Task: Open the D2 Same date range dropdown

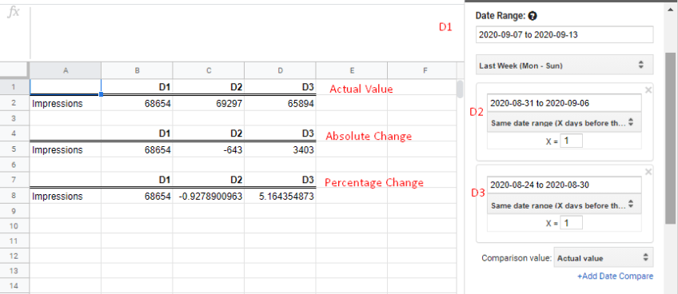Action: tap(564, 123)
